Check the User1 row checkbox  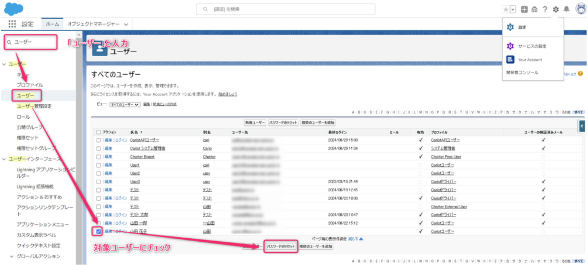(x=98, y=165)
